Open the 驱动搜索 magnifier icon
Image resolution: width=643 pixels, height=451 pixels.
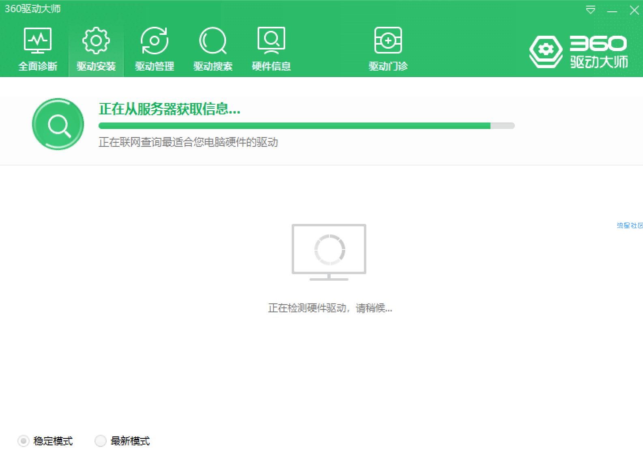click(x=213, y=41)
